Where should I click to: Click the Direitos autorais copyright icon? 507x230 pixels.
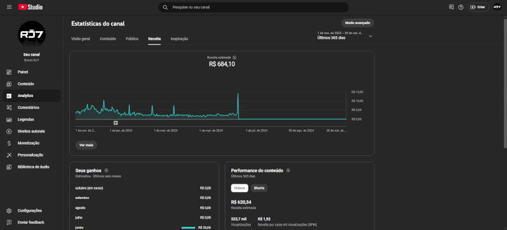click(9, 131)
